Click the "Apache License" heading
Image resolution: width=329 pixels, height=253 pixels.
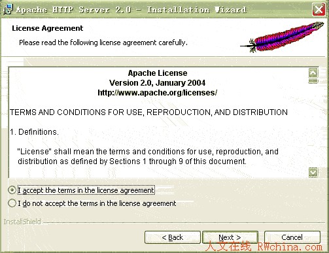coord(158,73)
